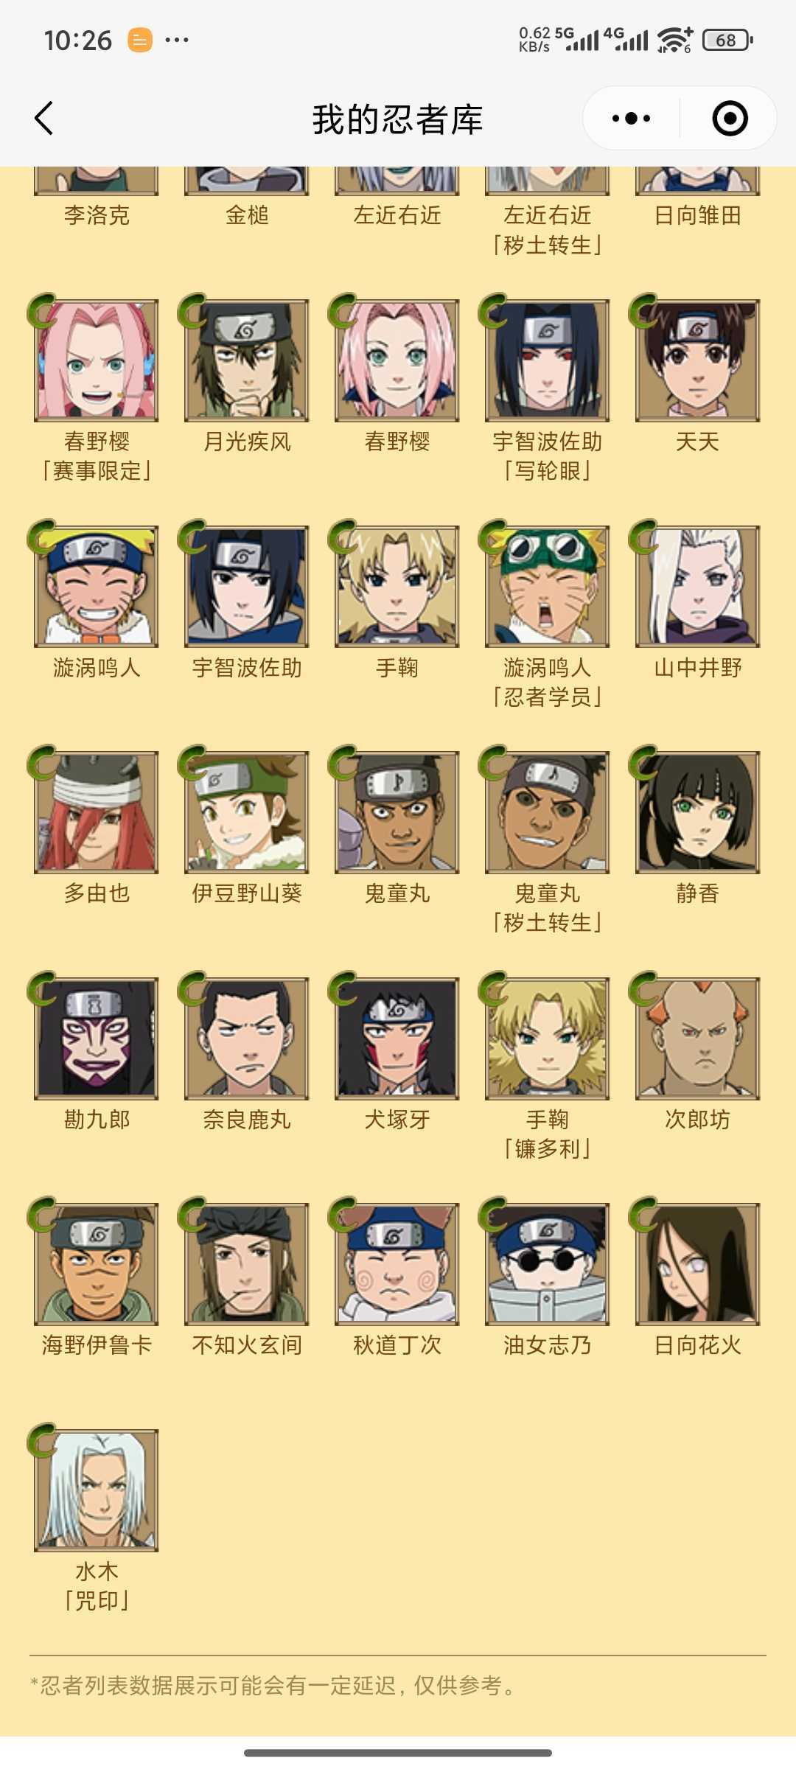Open the 奈良鹿丸 ninja portrait
796x1769 pixels.
pos(247,1039)
